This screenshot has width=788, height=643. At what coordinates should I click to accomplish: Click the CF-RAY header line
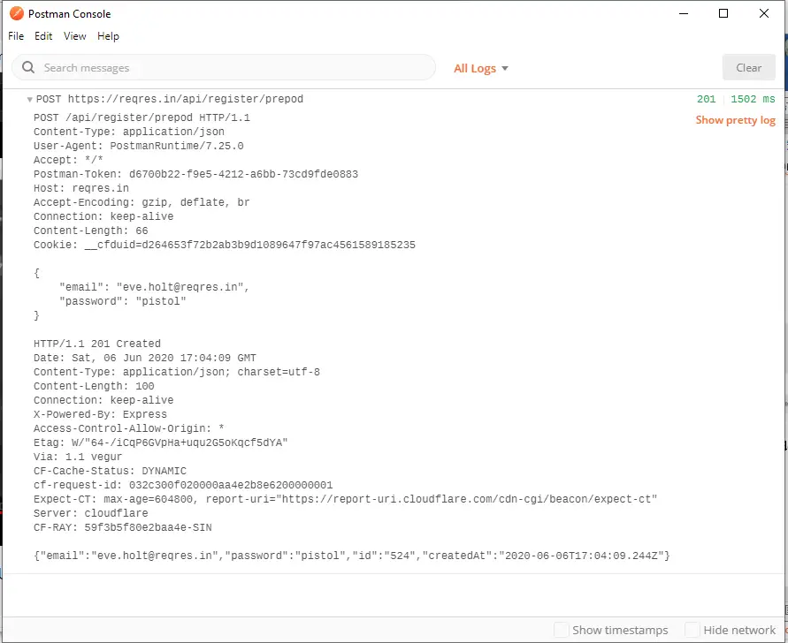tap(123, 527)
